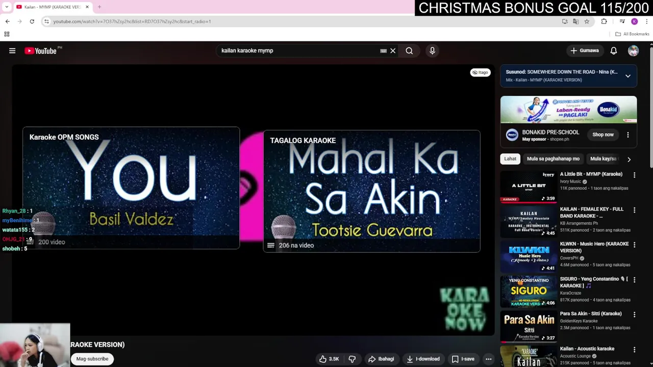
Task: Open a new browser tab
Action: (99, 7)
